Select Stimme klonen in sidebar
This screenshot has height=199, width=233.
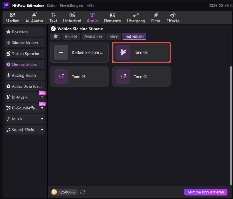pos(25,43)
